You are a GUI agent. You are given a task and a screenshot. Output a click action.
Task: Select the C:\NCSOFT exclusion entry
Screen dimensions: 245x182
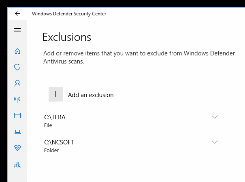coord(59,142)
